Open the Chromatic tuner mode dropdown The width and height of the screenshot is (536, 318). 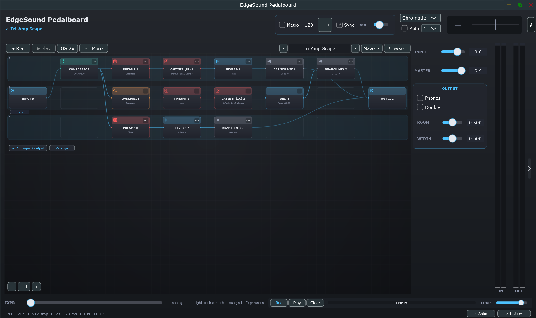(x=420, y=18)
